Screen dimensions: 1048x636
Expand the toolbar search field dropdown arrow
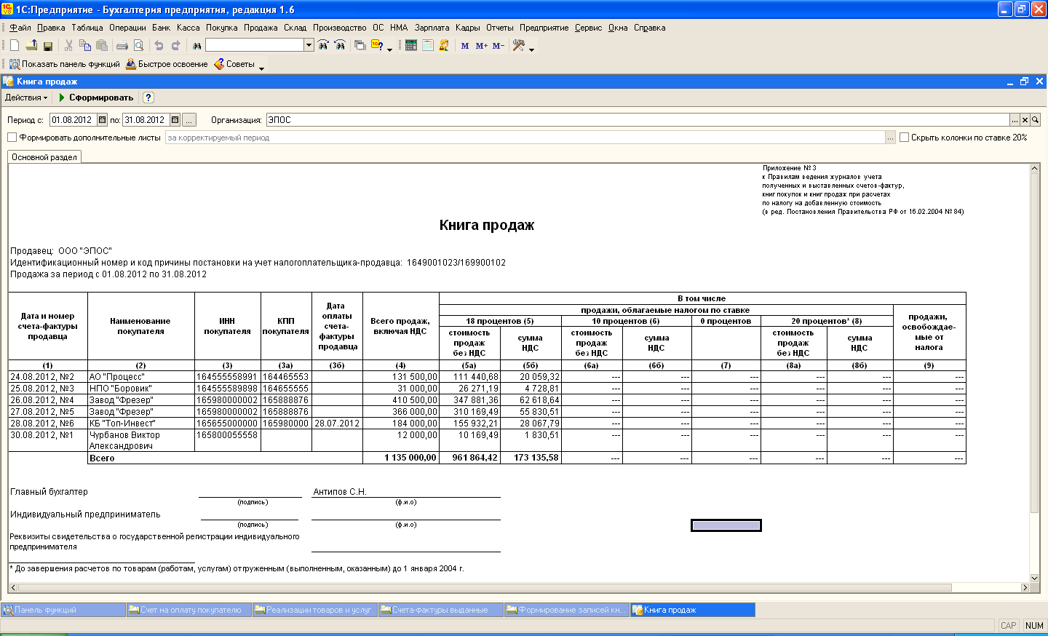(x=309, y=45)
